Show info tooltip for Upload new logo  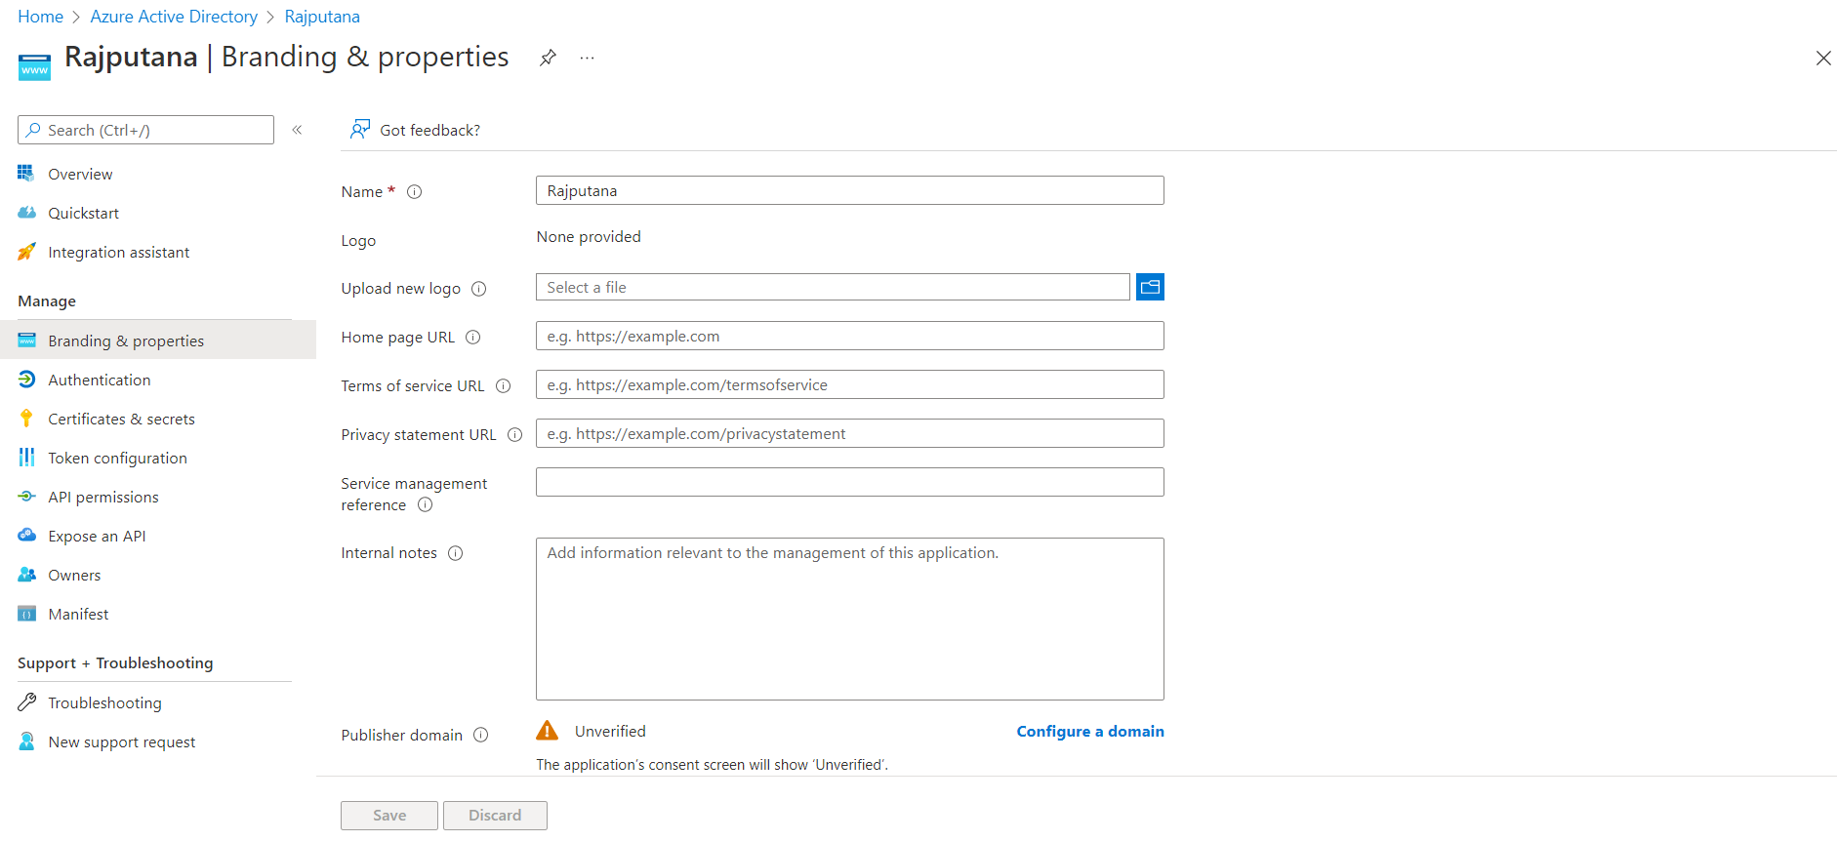(478, 289)
